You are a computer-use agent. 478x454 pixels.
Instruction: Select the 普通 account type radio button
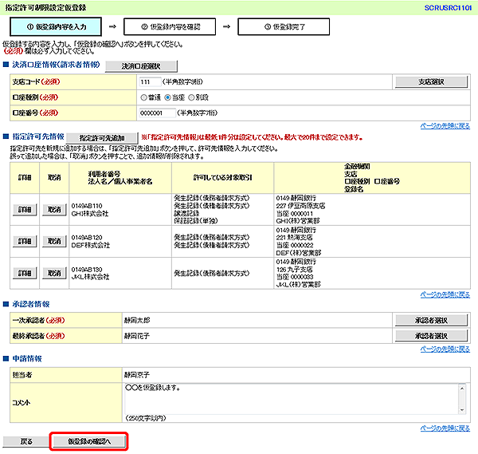(144, 97)
